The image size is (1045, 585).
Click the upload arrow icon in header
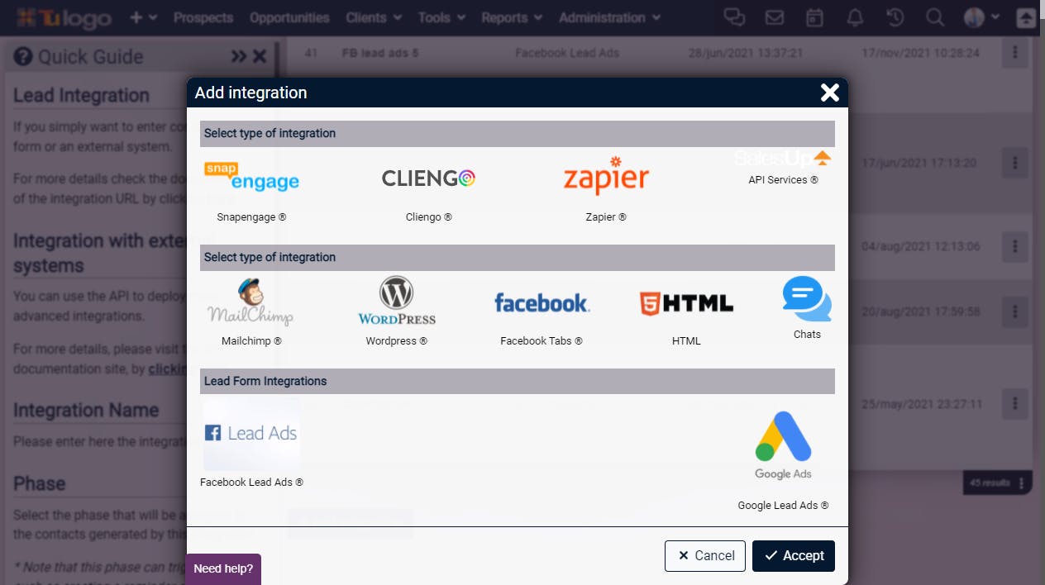pos(1026,17)
